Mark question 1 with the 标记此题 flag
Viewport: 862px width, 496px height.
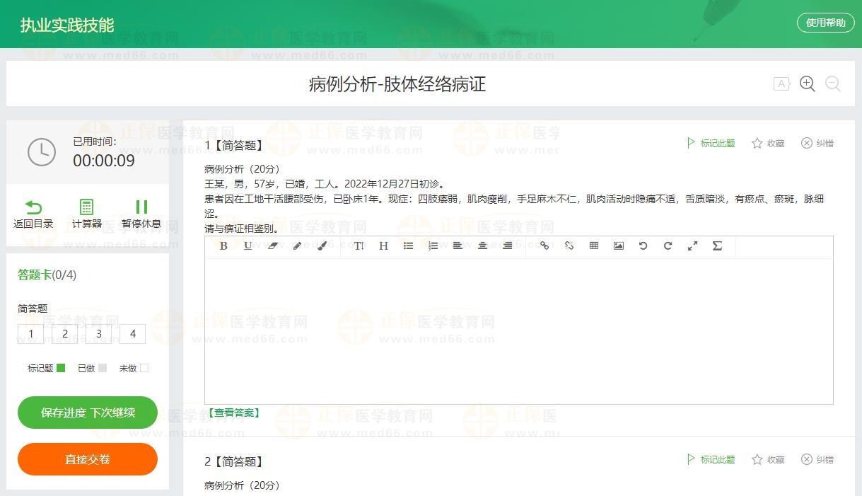point(711,144)
